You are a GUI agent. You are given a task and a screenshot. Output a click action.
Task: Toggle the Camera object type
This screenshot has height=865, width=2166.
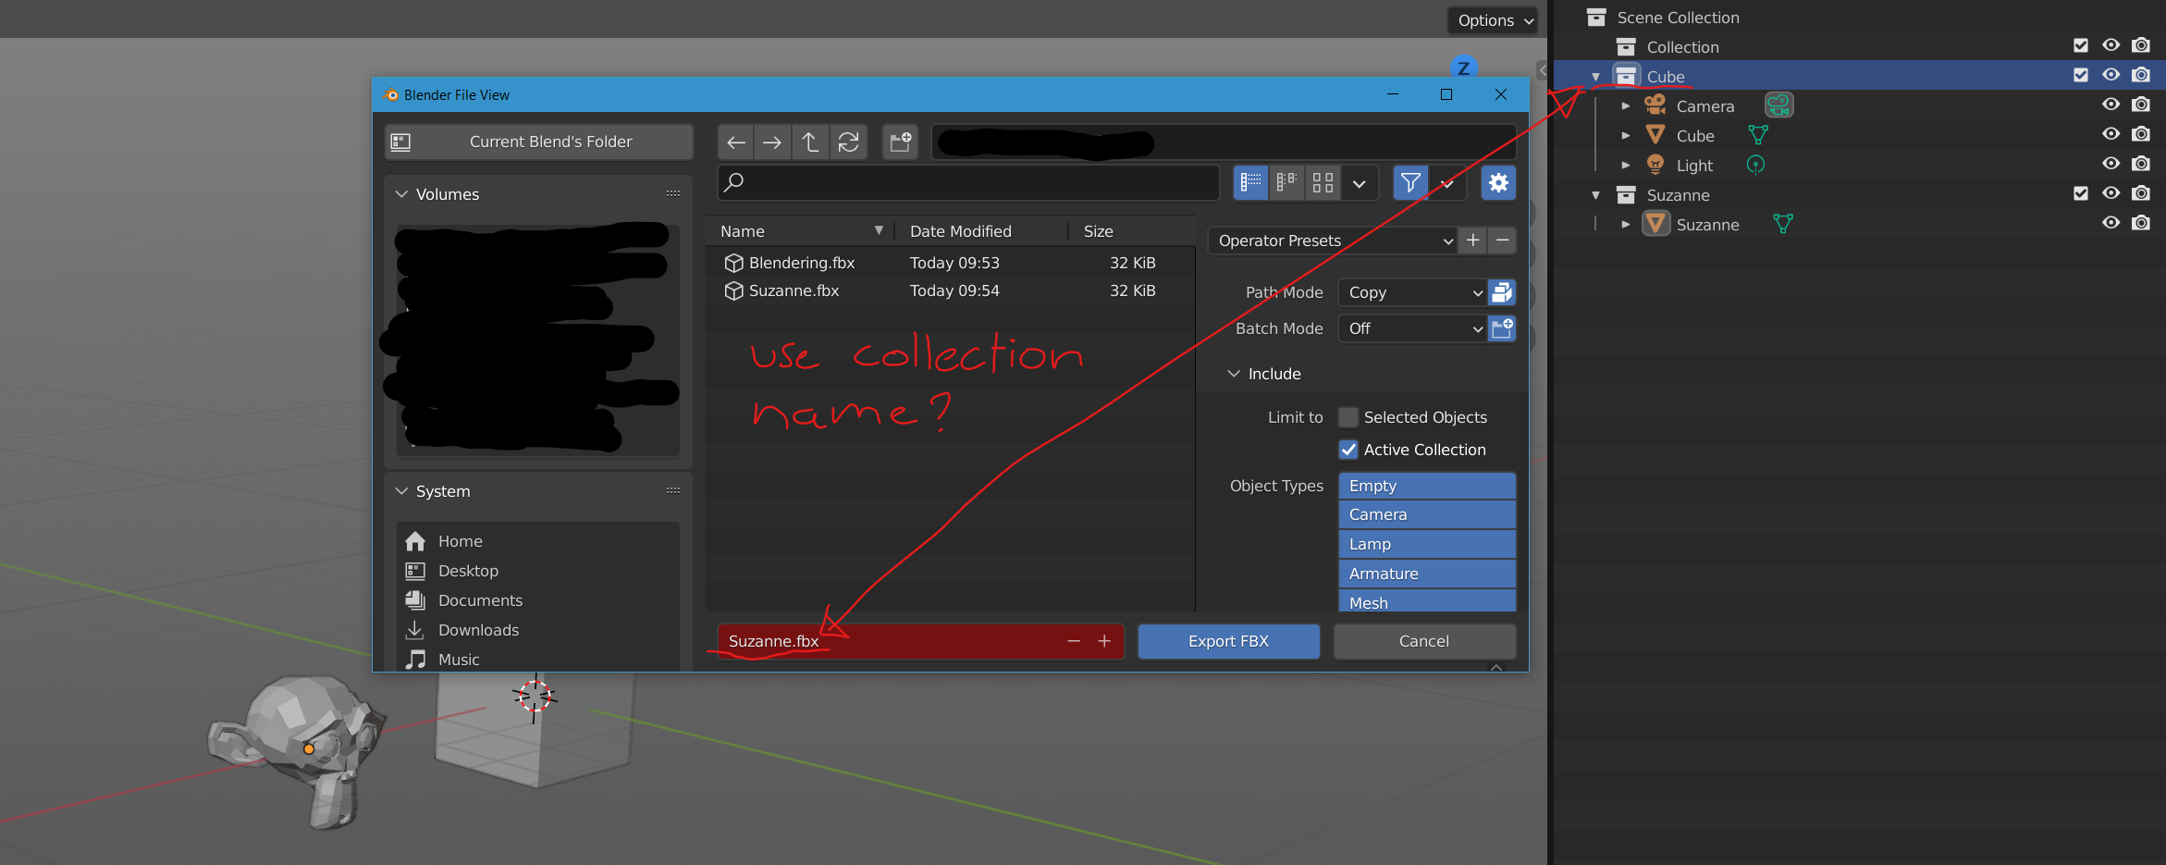point(1427,514)
